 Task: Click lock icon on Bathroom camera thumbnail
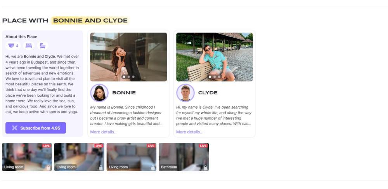click(205, 168)
